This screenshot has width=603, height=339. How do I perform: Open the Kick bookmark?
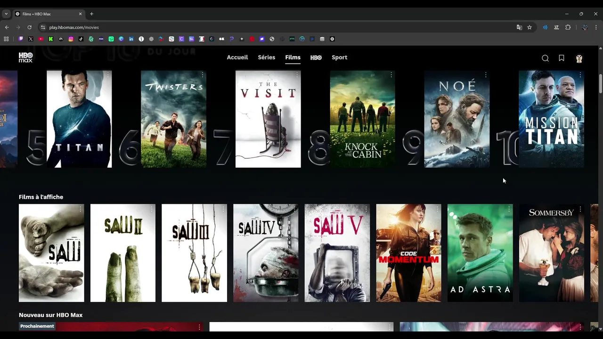point(51,39)
